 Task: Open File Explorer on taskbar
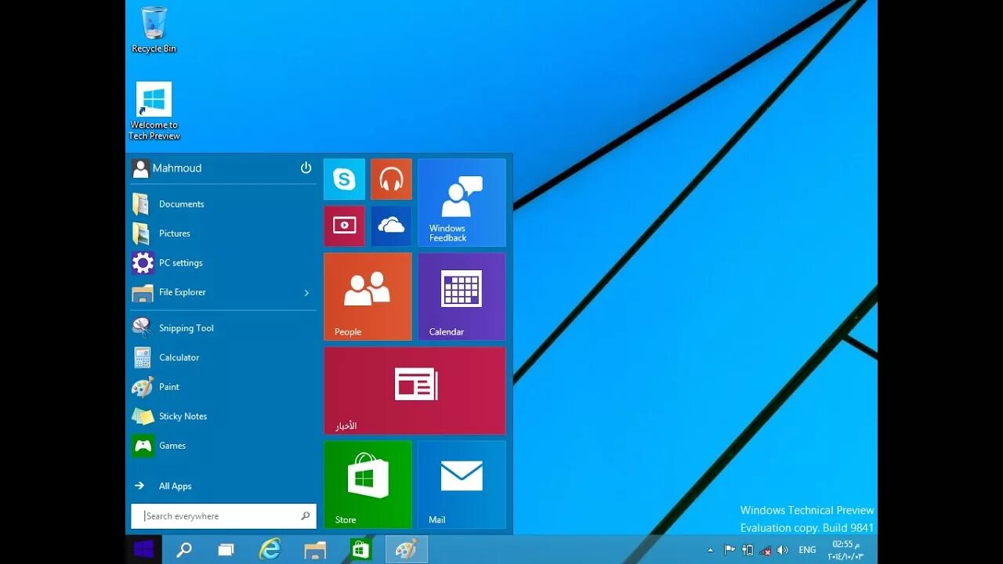315,550
